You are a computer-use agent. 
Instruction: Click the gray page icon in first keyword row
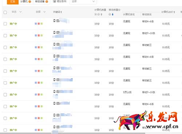58,21
